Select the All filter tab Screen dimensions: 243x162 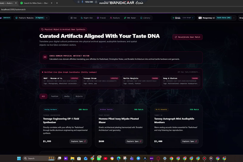pos(43,96)
